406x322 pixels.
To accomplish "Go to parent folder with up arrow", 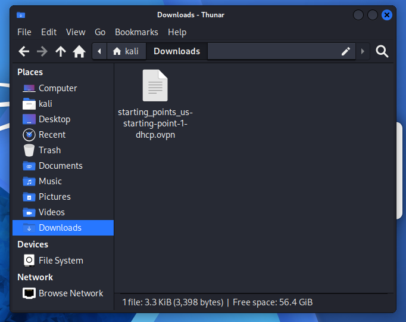I will [61, 51].
